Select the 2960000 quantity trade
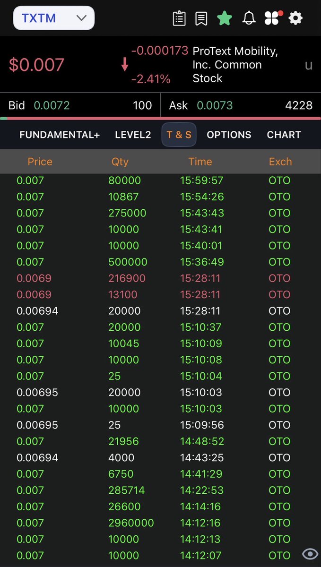This screenshot has width=321, height=567. (160, 523)
